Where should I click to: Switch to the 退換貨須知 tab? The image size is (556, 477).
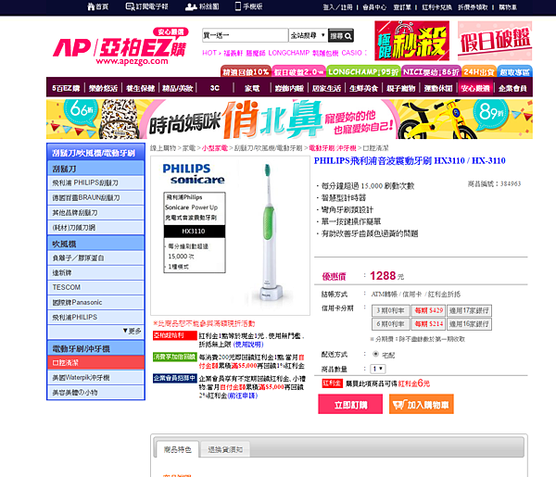[x=225, y=450]
